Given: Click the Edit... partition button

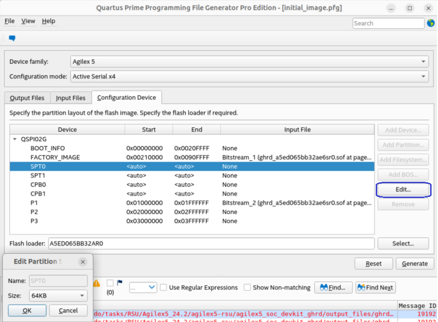Looking at the screenshot, I should pyautogui.click(x=403, y=190).
